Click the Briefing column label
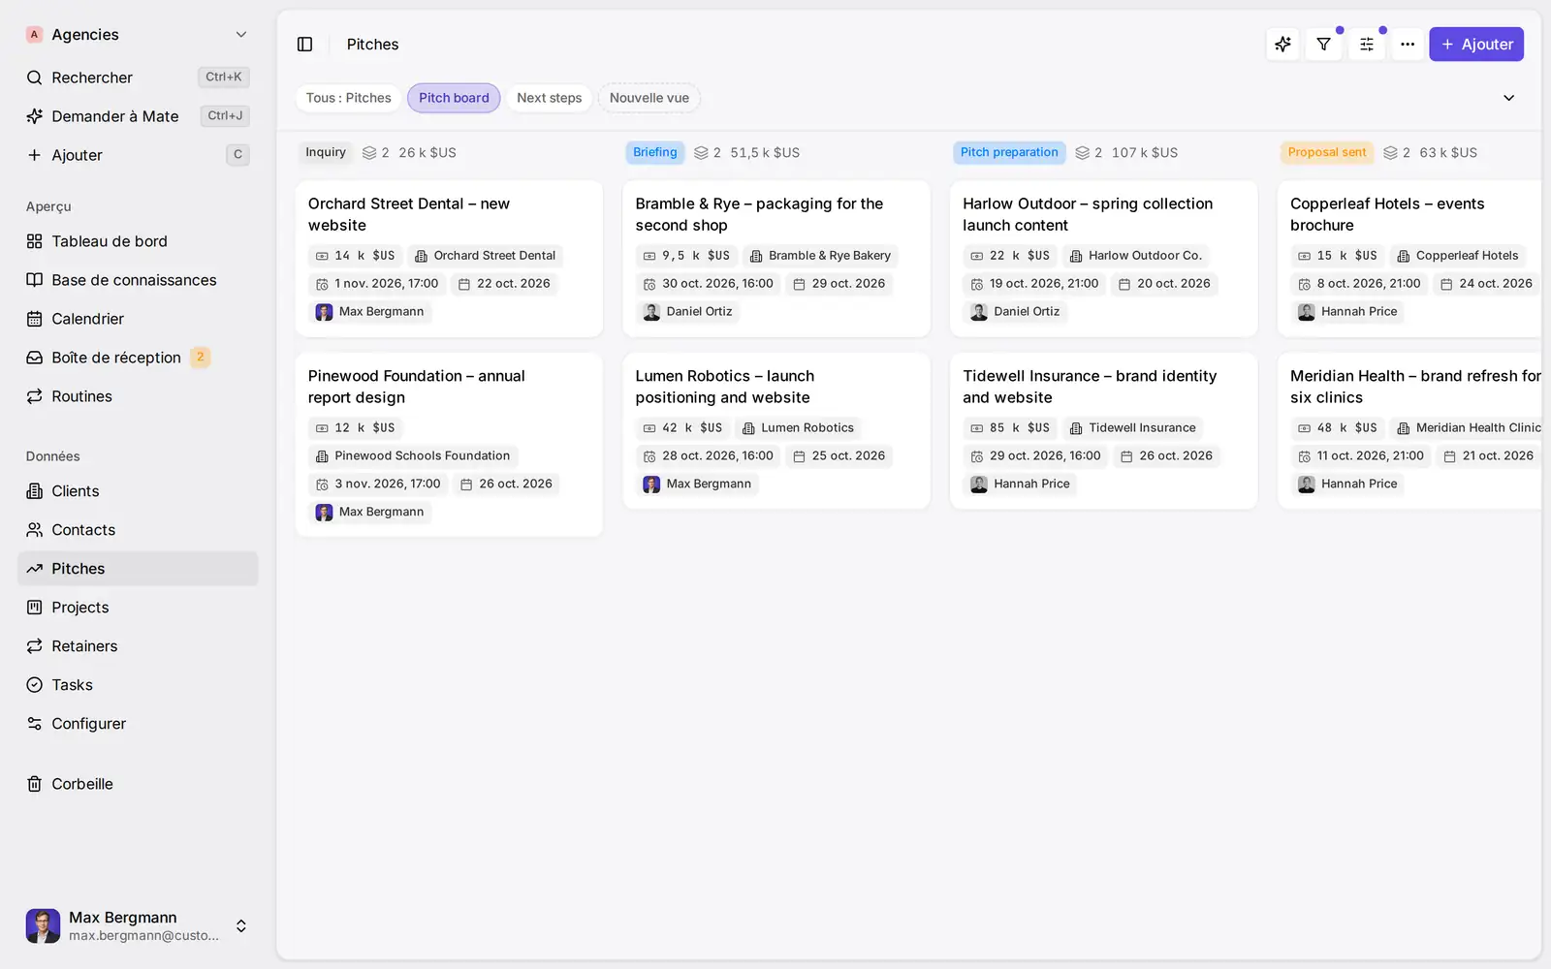 (x=655, y=152)
